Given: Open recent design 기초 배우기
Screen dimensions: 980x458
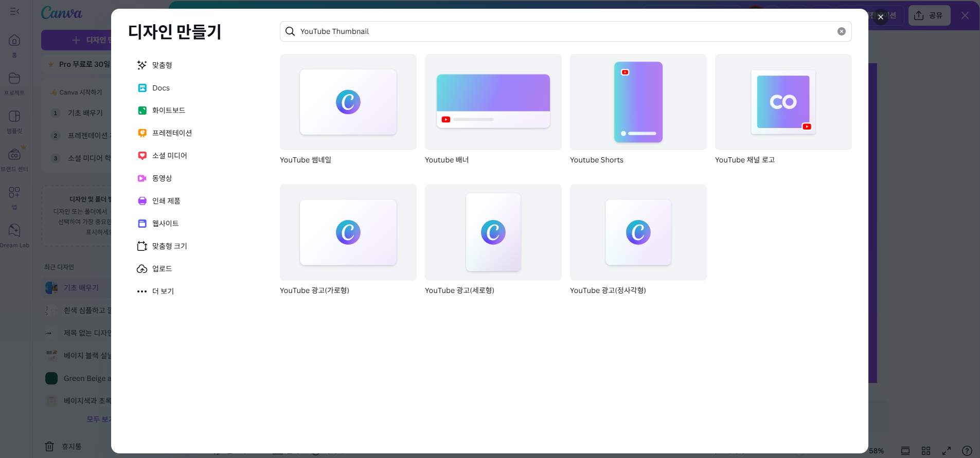Looking at the screenshot, I should tap(77, 288).
